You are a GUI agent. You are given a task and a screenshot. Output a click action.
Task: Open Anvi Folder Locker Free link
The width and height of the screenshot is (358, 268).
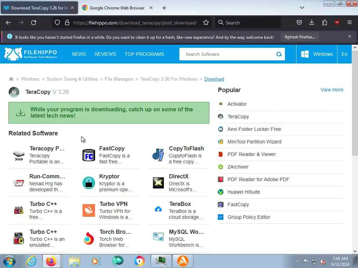[254, 129]
